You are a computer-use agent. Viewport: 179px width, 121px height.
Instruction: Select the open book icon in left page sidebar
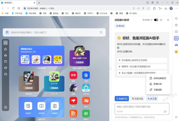5,61
